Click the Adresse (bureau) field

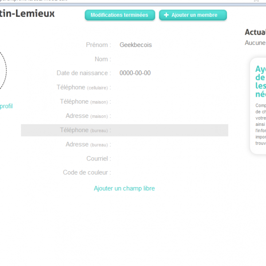pyautogui.click(x=168, y=144)
